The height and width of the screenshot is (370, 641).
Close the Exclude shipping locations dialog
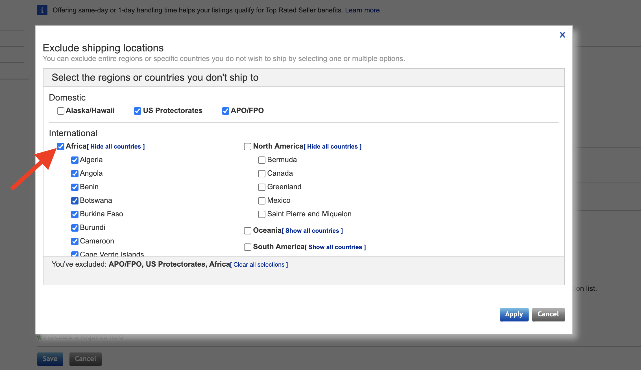click(x=562, y=35)
